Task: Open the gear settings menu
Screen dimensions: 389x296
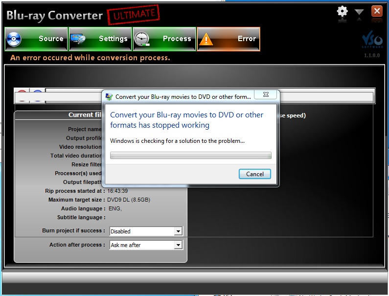Action: click(x=342, y=11)
